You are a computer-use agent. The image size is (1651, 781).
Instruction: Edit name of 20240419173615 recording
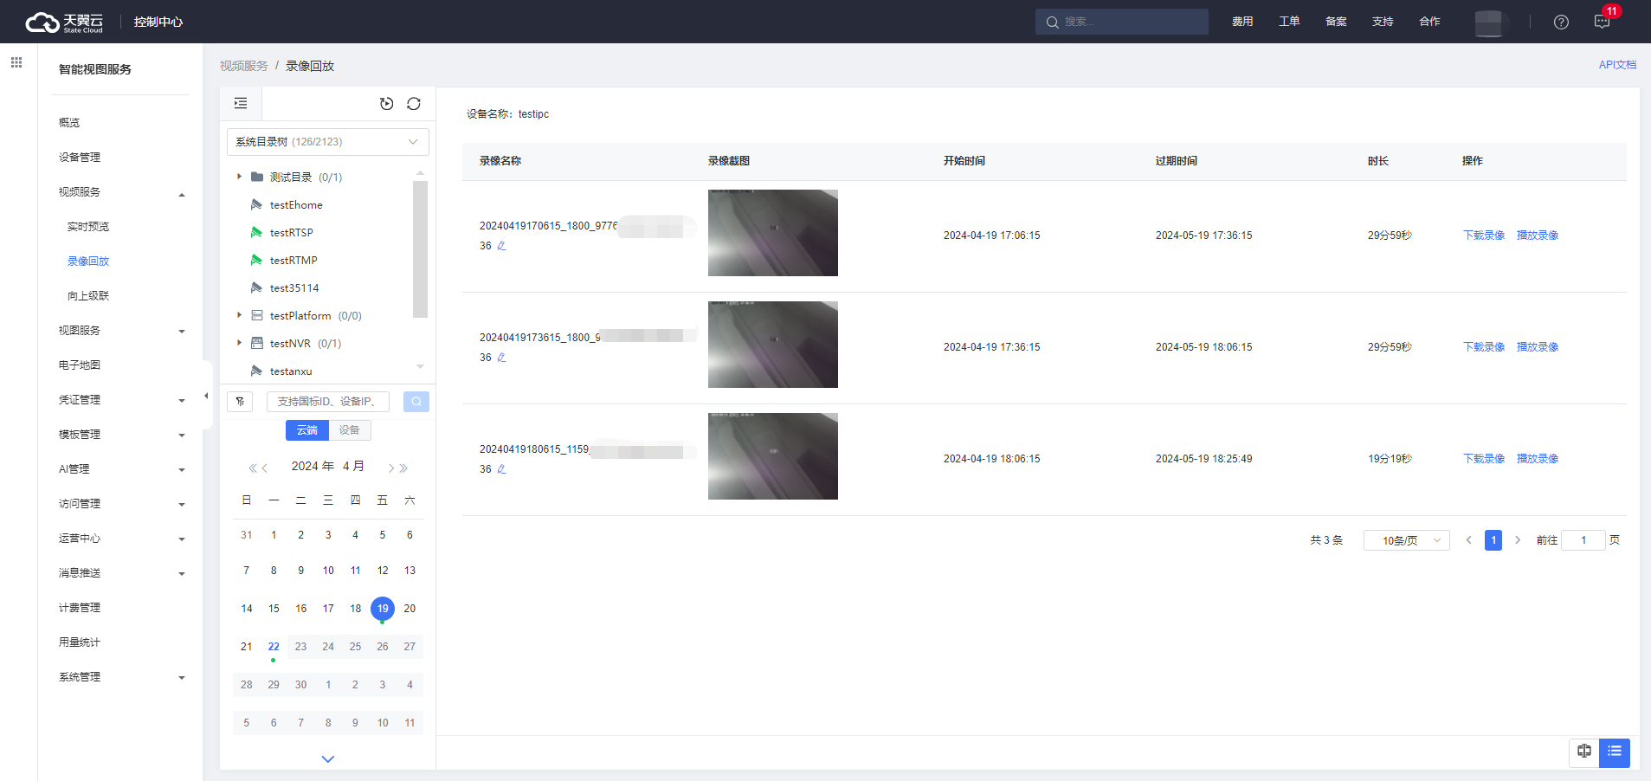click(x=501, y=358)
